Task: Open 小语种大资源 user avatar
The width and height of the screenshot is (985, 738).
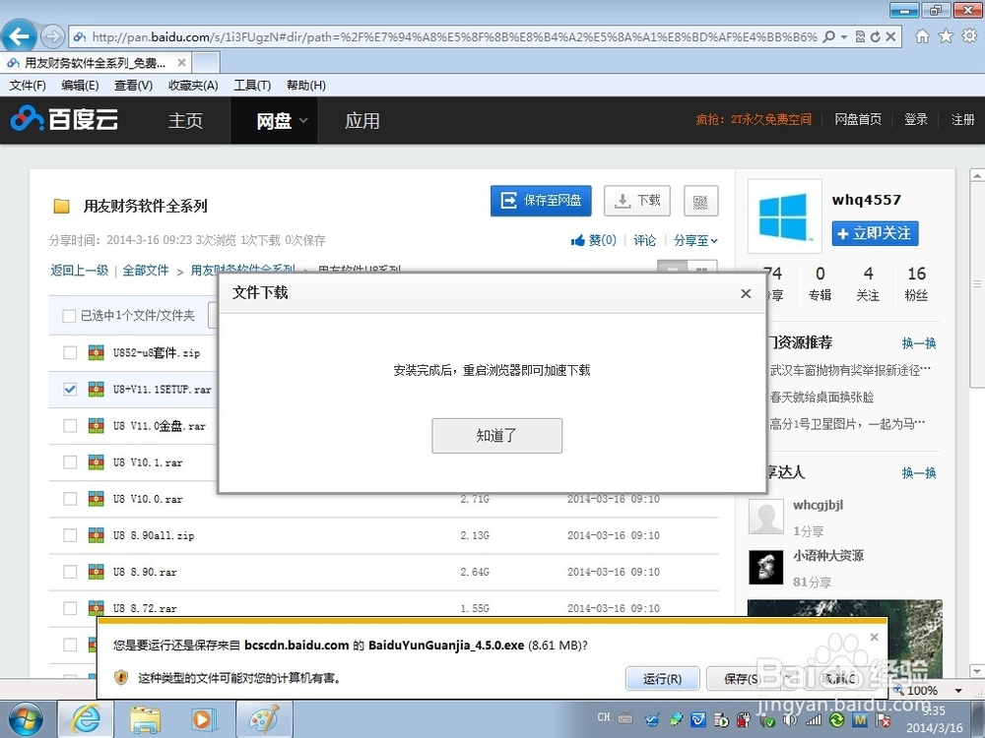Action: point(765,567)
